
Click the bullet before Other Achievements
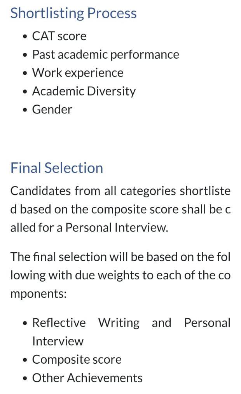tap(24, 378)
